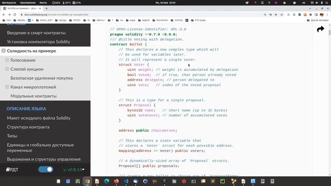The height and width of the screenshot is (186, 331).
Task: Open the microphone icon in system tray
Action: point(322,3)
